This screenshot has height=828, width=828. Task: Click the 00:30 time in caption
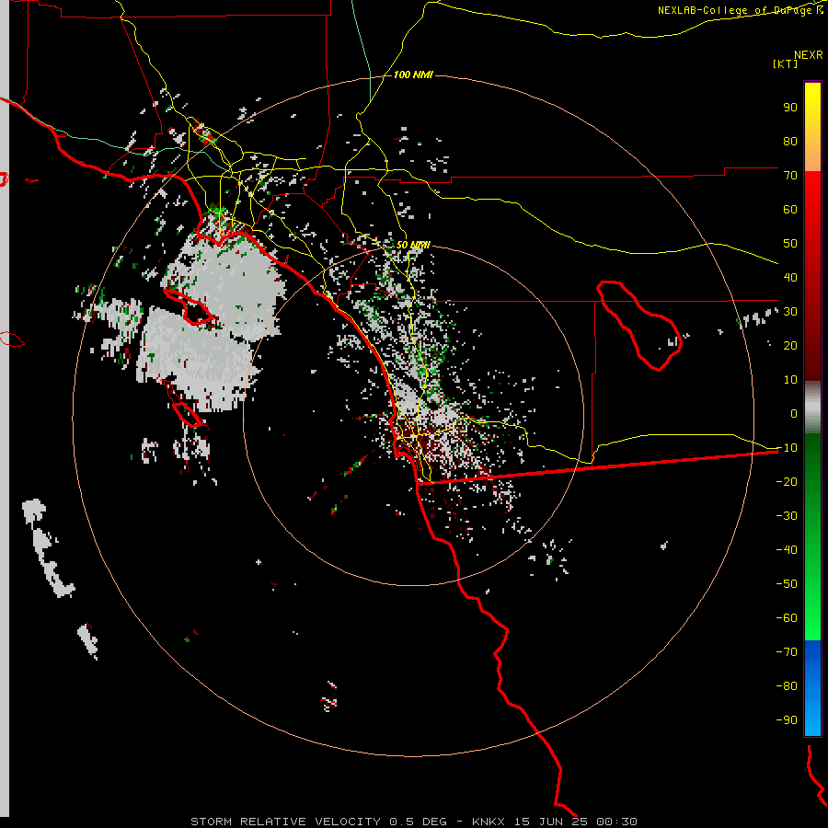616,822
